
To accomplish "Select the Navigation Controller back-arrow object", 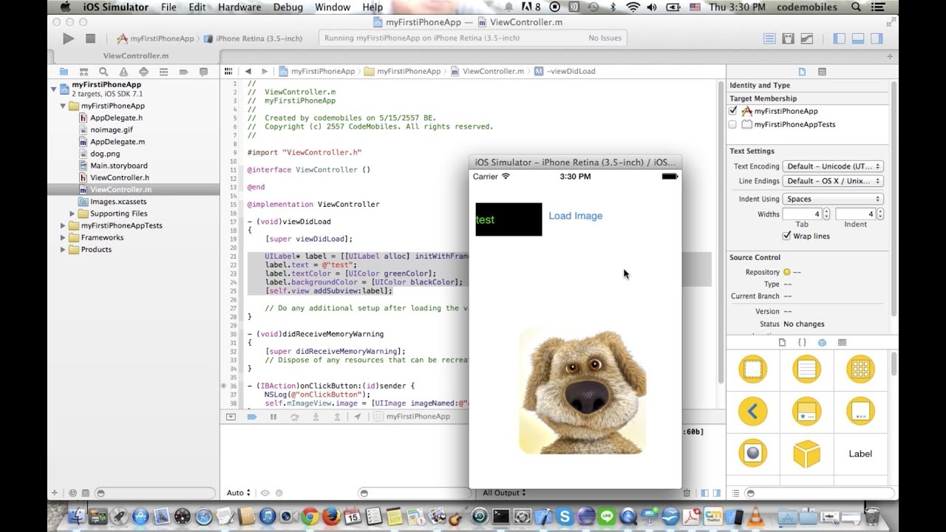I will pyautogui.click(x=752, y=412).
